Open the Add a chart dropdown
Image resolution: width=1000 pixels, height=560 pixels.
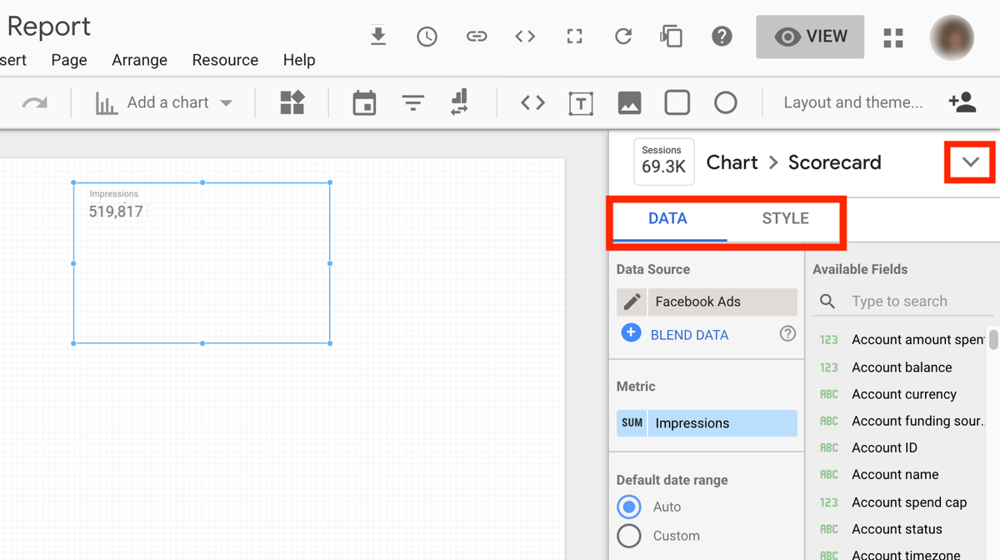click(x=164, y=103)
